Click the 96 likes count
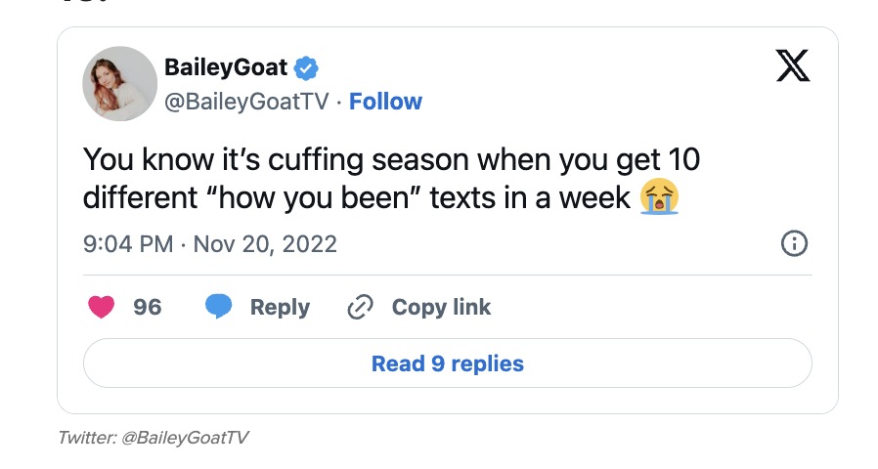 pyautogui.click(x=148, y=307)
